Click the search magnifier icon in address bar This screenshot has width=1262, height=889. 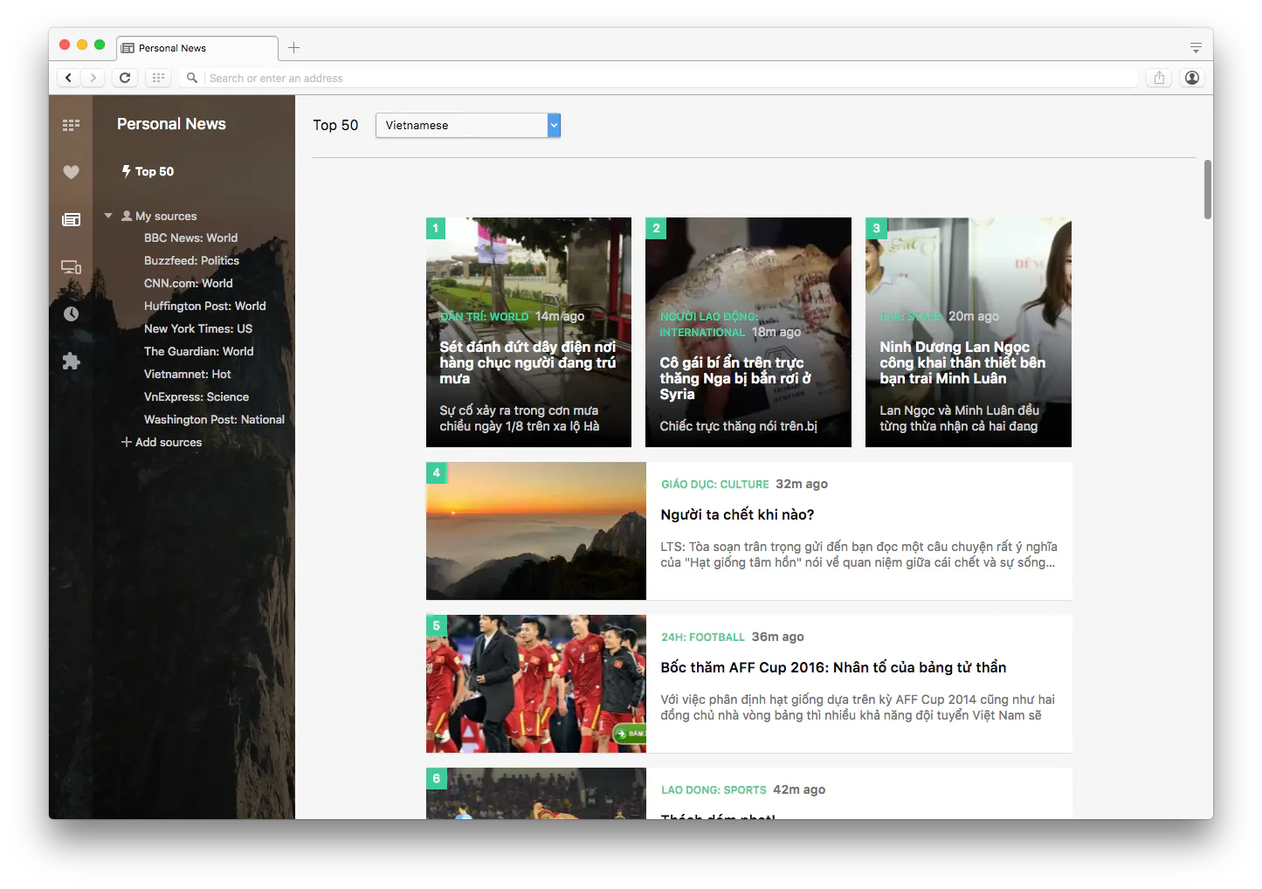(192, 78)
